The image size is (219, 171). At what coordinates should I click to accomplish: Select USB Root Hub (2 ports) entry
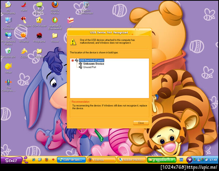coord(92,60)
